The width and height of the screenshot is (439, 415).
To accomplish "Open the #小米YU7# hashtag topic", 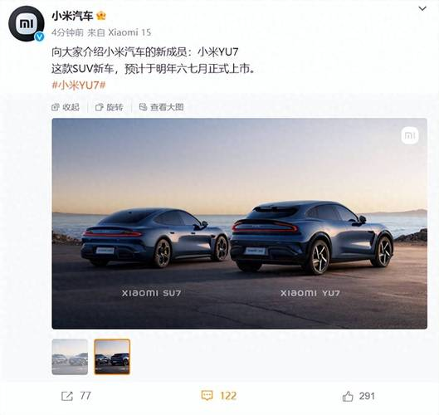I will click(79, 85).
